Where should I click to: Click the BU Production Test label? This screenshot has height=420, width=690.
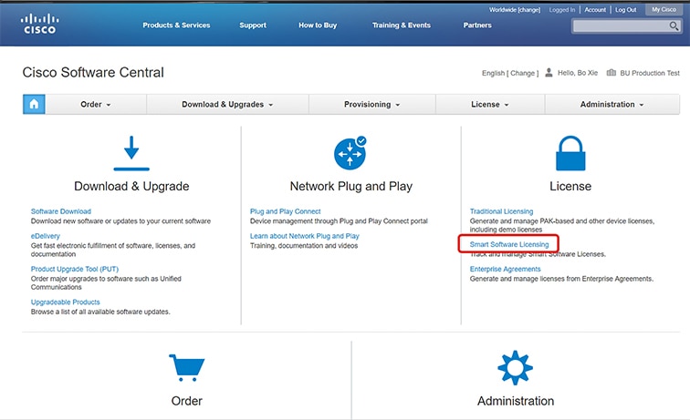click(650, 73)
